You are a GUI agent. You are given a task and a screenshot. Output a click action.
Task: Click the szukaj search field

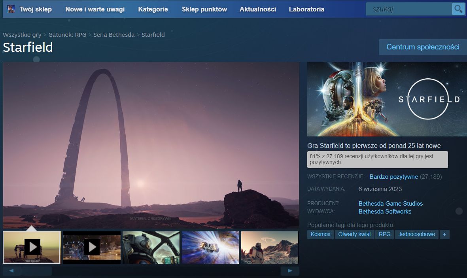(x=409, y=9)
